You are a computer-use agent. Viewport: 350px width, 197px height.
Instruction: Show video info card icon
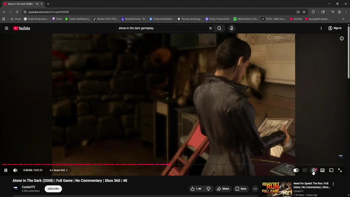pos(342,39)
